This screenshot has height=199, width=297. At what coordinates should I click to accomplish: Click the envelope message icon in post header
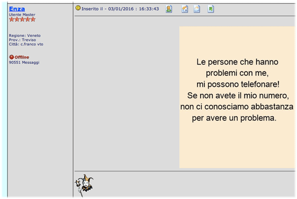(197, 9)
